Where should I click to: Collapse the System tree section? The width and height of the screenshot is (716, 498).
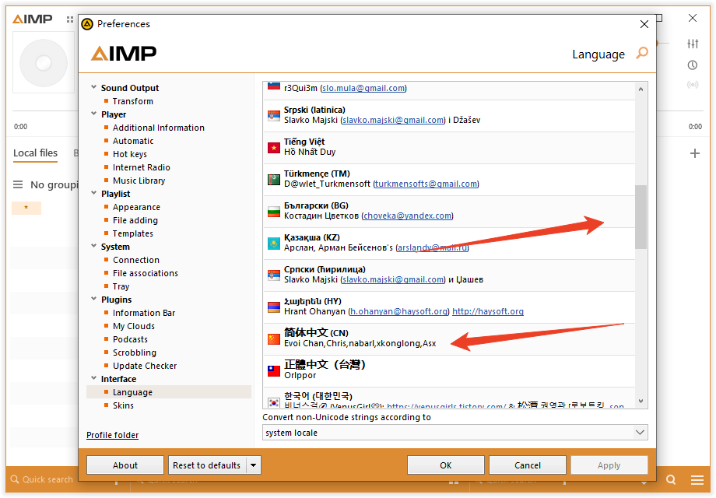[93, 246]
